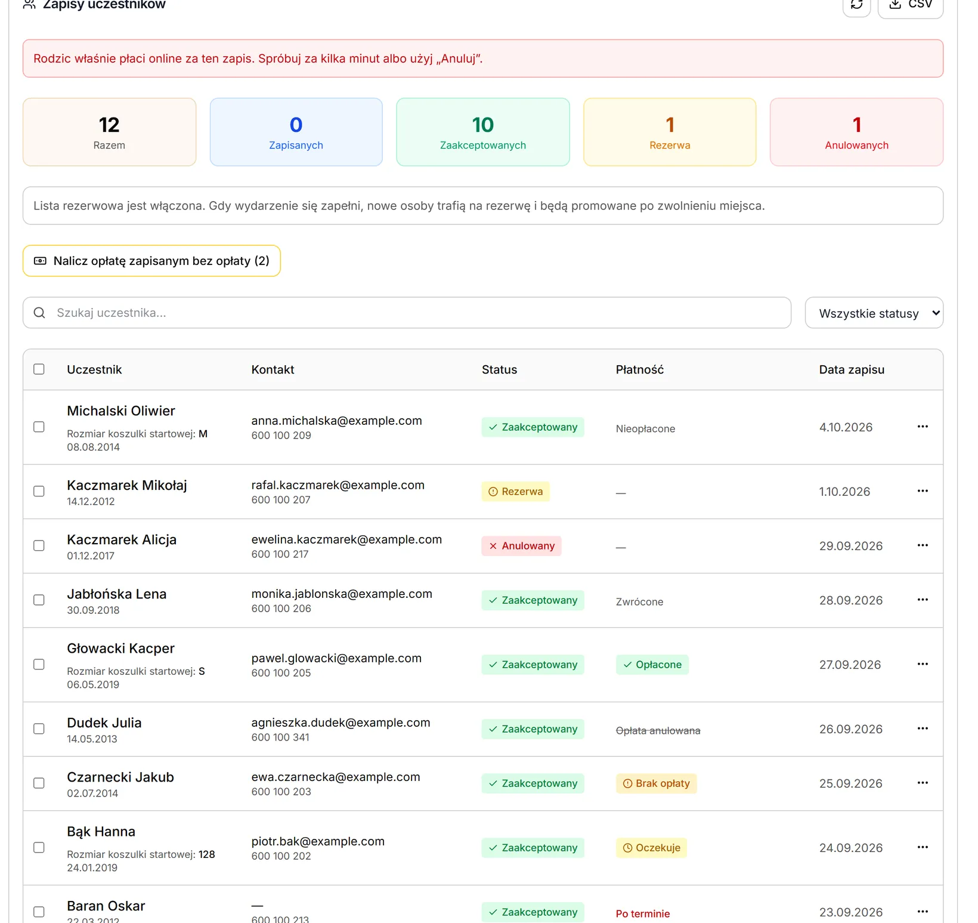Click the Zaakceptowanych count card

click(x=483, y=132)
